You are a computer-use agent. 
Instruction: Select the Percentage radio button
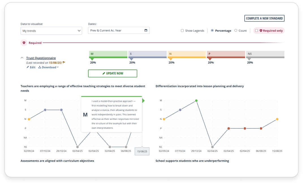[x=212, y=31]
